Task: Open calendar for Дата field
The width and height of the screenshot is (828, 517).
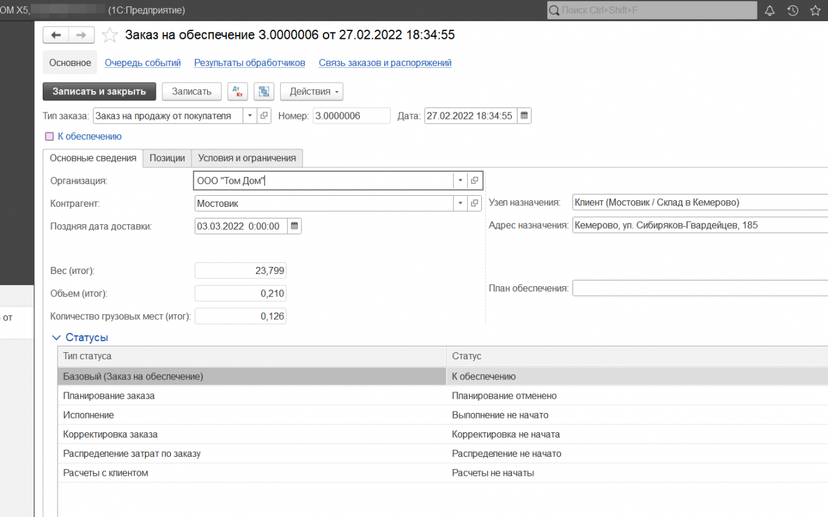Action: pos(524,116)
